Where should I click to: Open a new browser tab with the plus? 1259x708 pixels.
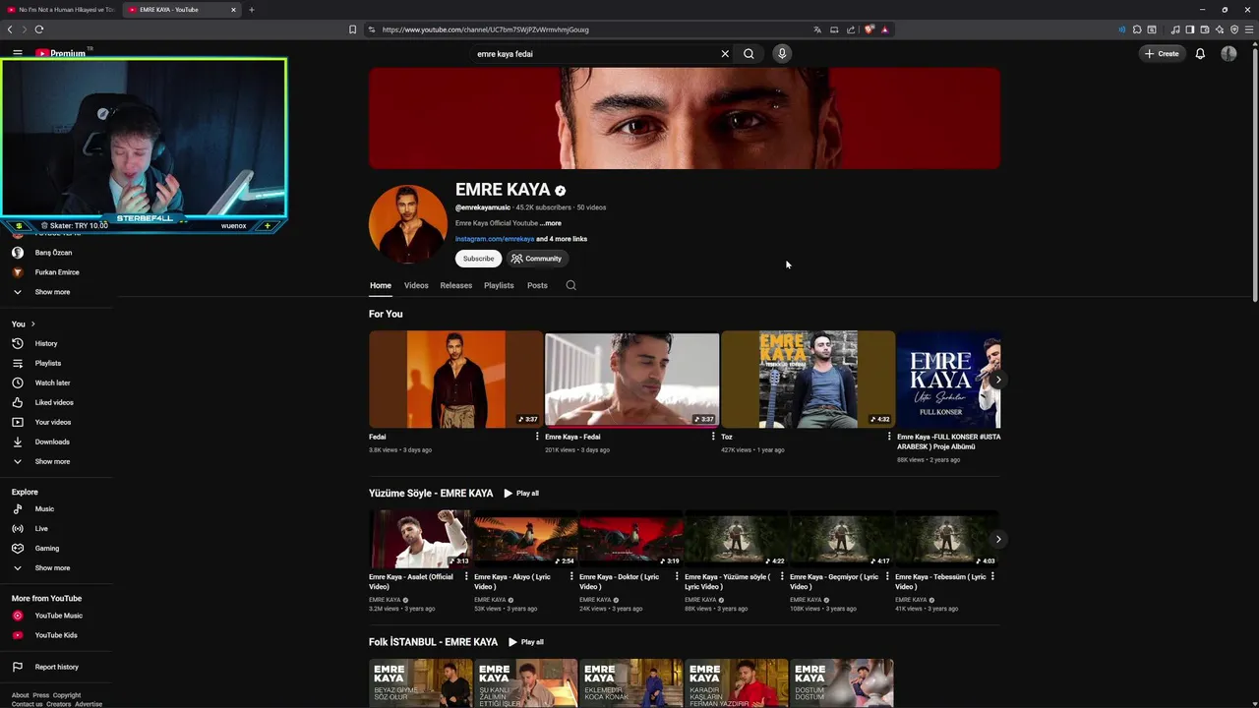click(x=251, y=10)
